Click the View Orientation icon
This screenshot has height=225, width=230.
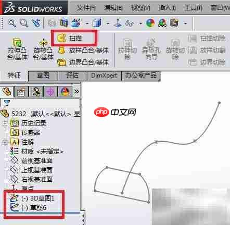(76, 23)
